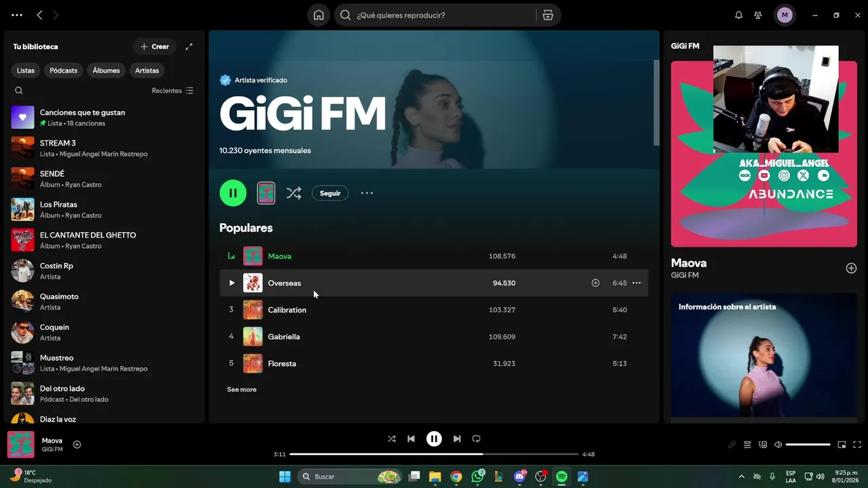
Task: Open the miniplayer
Action: 842,445
